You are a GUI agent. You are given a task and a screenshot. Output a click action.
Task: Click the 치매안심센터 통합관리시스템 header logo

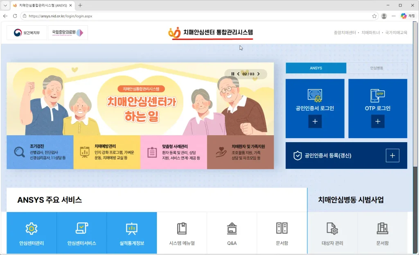(x=211, y=33)
